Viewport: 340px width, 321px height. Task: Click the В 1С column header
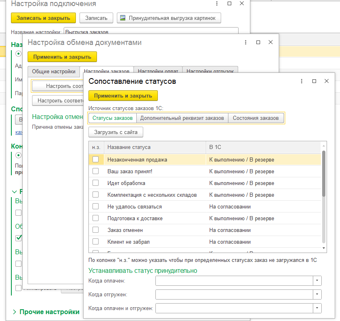(263, 147)
